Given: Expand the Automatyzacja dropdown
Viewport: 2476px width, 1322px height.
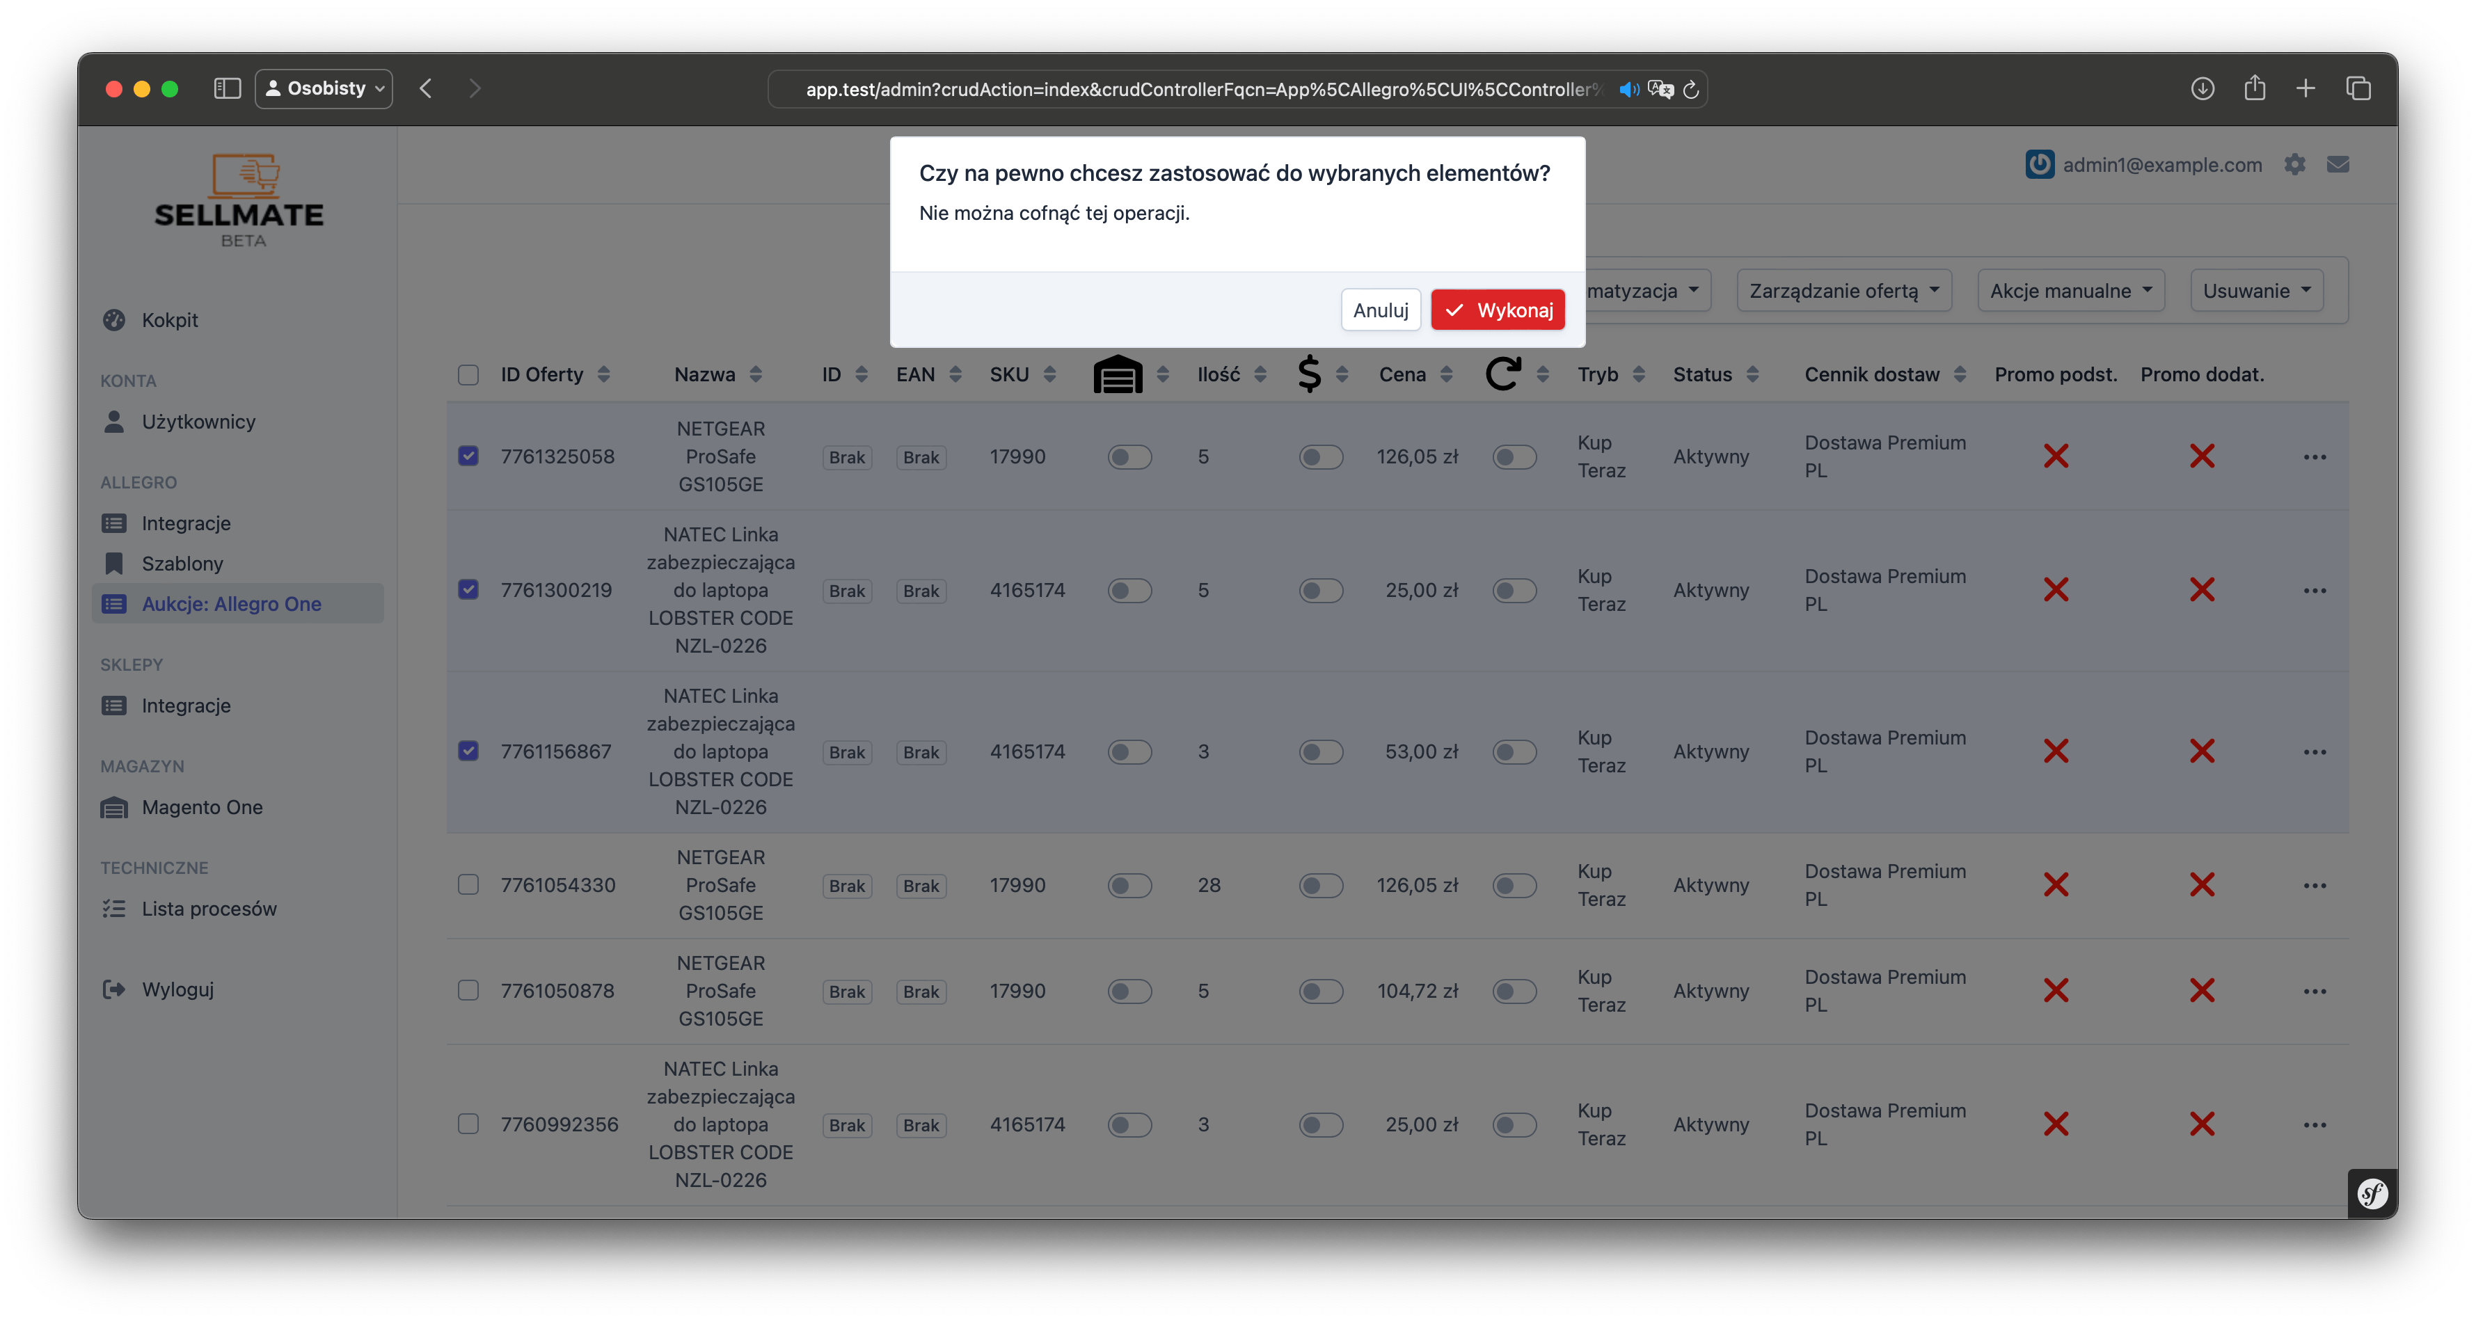Looking at the screenshot, I should tap(1647, 290).
